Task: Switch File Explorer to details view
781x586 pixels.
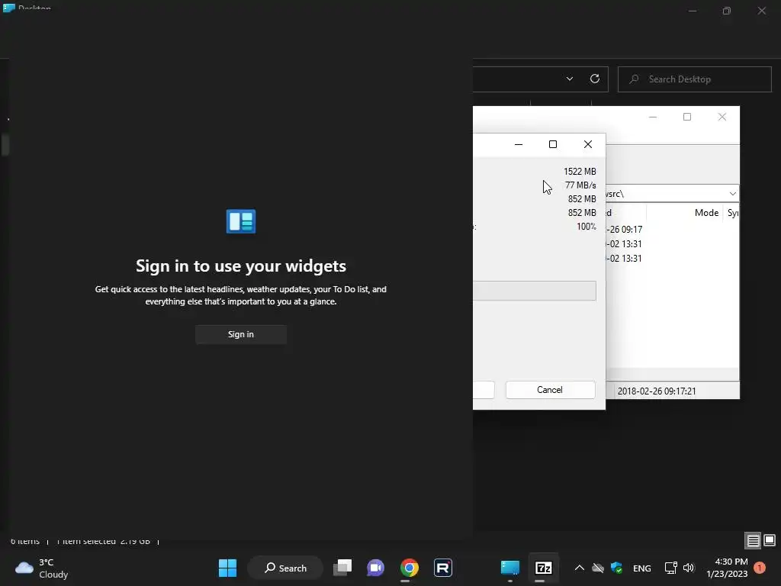Action: (x=753, y=540)
